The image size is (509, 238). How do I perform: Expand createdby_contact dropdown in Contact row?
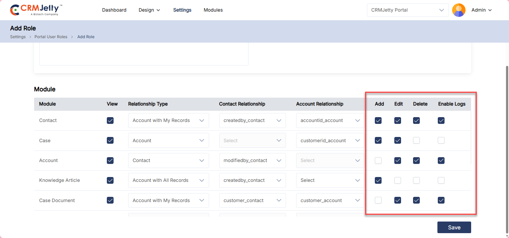(x=252, y=120)
